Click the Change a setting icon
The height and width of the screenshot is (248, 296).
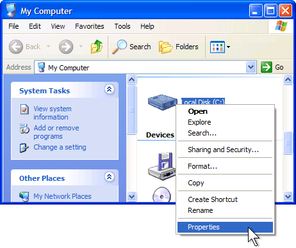[x=24, y=148]
